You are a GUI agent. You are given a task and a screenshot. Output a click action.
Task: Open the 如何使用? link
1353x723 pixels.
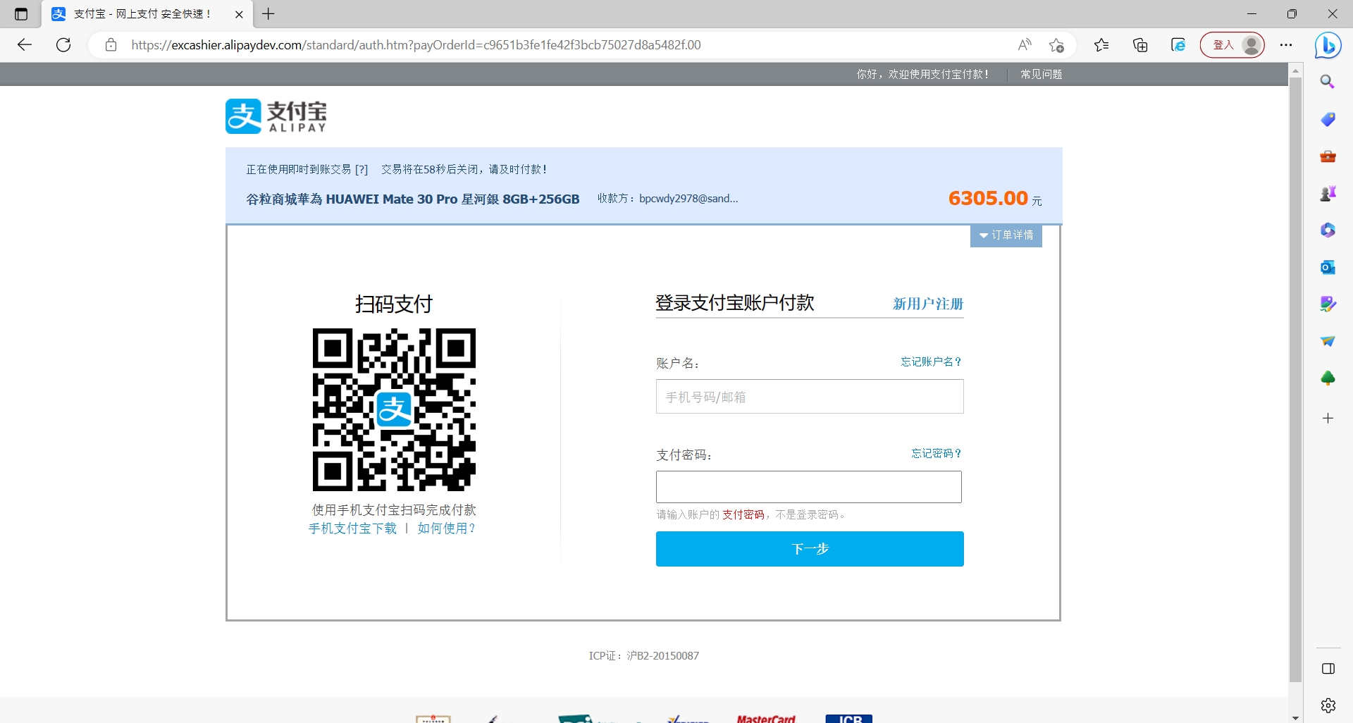coord(447,529)
